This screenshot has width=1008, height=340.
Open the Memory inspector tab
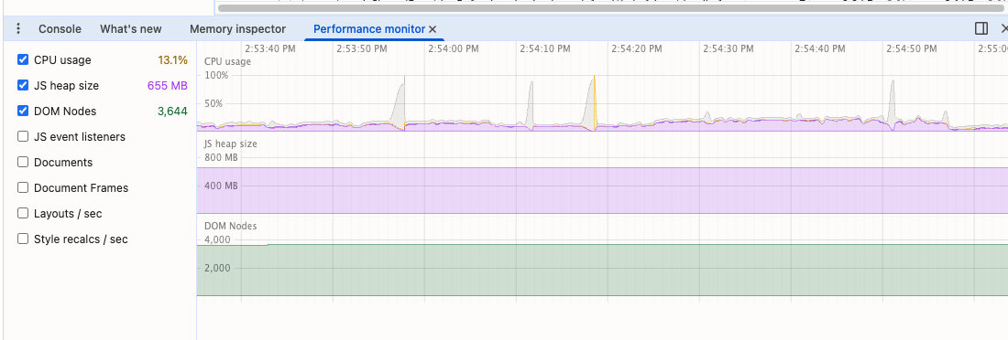[238, 29]
